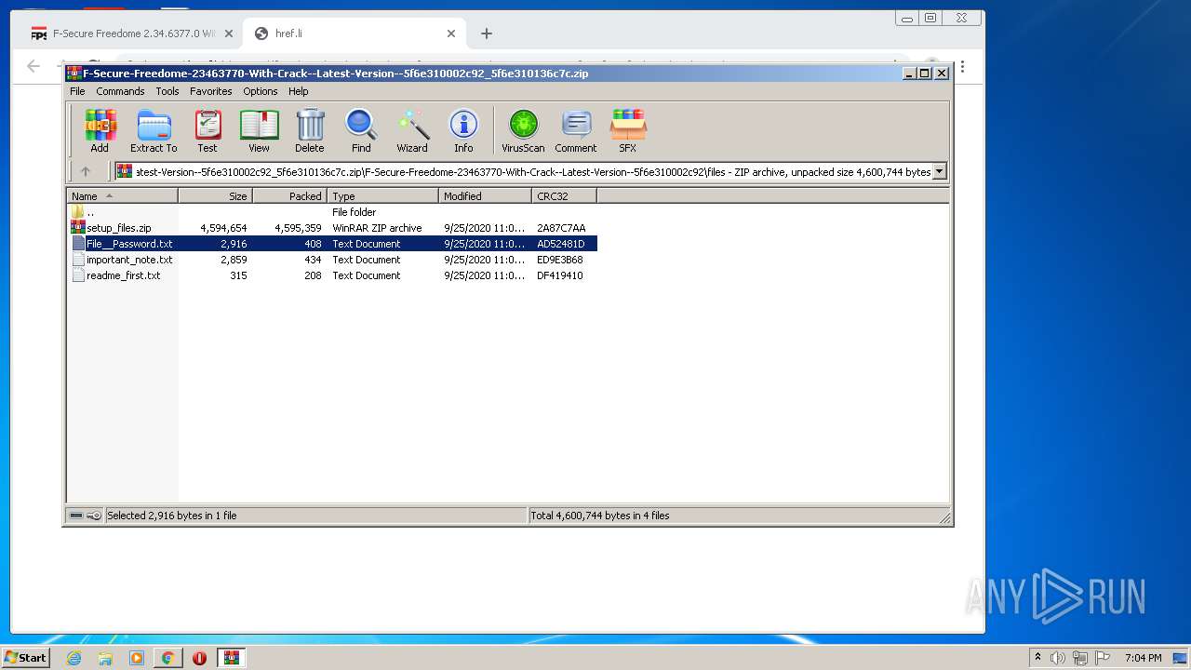Open File Explorer from the taskbar
Image resolution: width=1191 pixels, height=670 pixels.
pyautogui.click(x=105, y=658)
